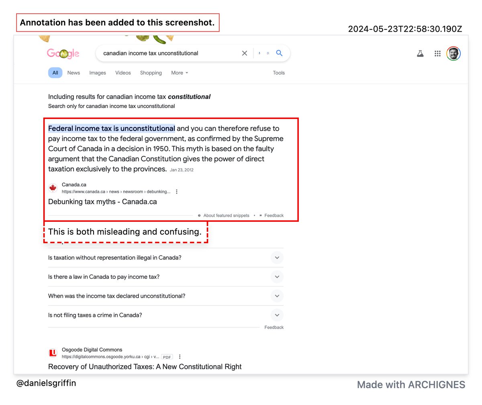Open the More dropdown in search tabs
Viewport: 482px width, 405px height.
[180, 73]
